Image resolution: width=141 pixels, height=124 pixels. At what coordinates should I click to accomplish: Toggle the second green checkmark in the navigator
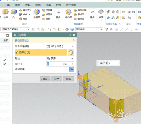[x=5, y=64]
